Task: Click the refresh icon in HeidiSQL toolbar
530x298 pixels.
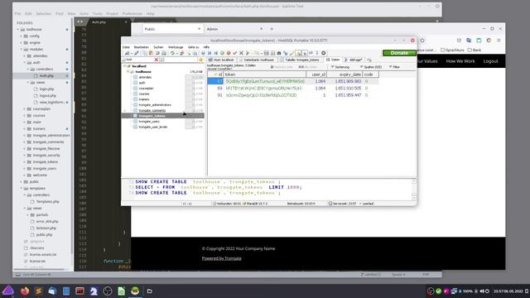Action: pyautogui.click(x=172, y=53)
